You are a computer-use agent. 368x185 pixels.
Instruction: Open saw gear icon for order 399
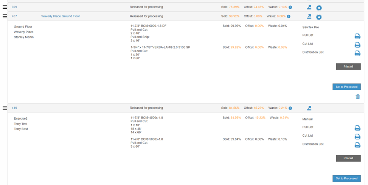pyautogui.click(x=319, y=8)
